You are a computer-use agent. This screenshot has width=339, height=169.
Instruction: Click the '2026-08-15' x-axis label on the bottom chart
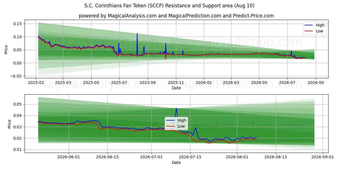[276, 157]
